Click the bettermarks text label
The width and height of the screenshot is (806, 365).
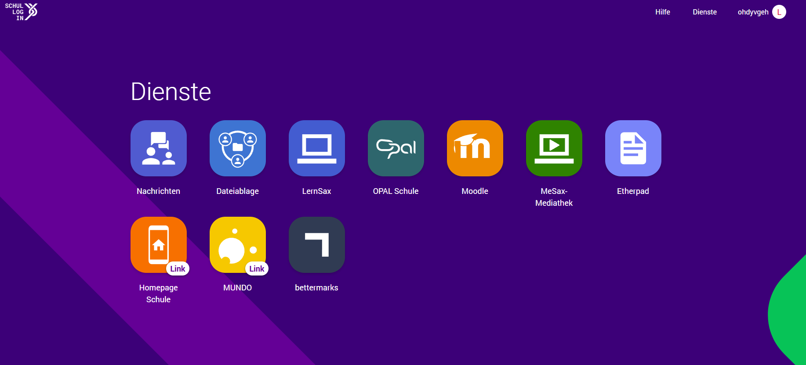pyautogui.click(x=317, y=288)
